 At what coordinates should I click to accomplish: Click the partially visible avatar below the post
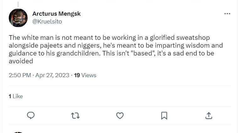[x=18, y=132]
